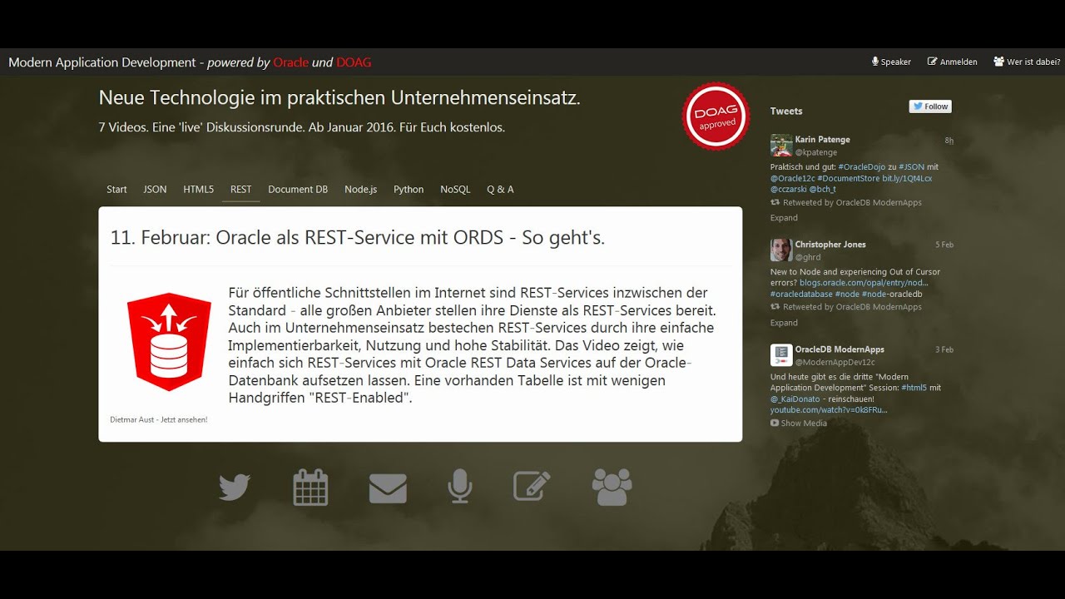Image resolution: width=1065 pixels, height=599 pixels.
Task: Open Wer ist dabei? in top bar
Action: point(1028,62)
